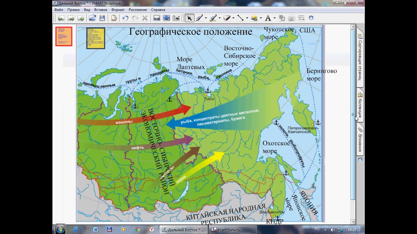This screenshot has height=234, width=417.
Task: Expand the Eraser dropdown arrow
Action: [x=233, y=18]
